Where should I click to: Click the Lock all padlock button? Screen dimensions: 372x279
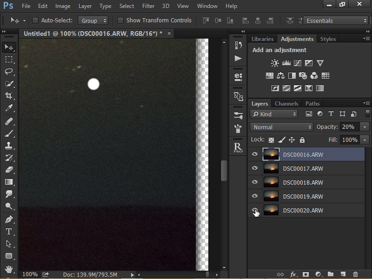302,140
